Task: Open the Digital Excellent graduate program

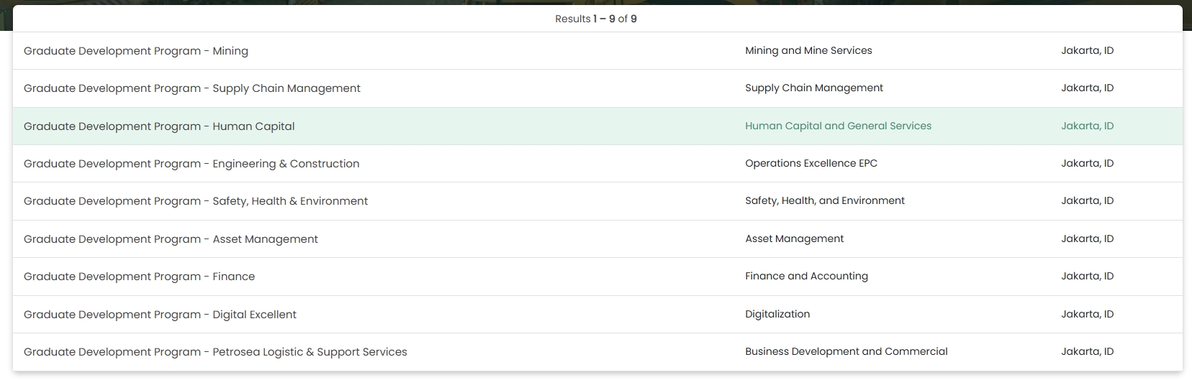Action: (x=160, y=315)
